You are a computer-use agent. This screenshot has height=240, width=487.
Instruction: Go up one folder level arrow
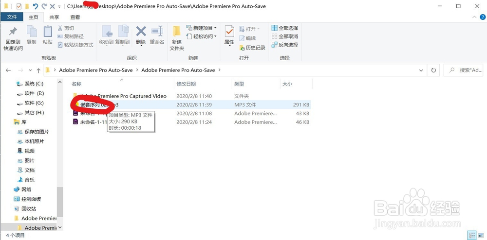click(38, 70)
